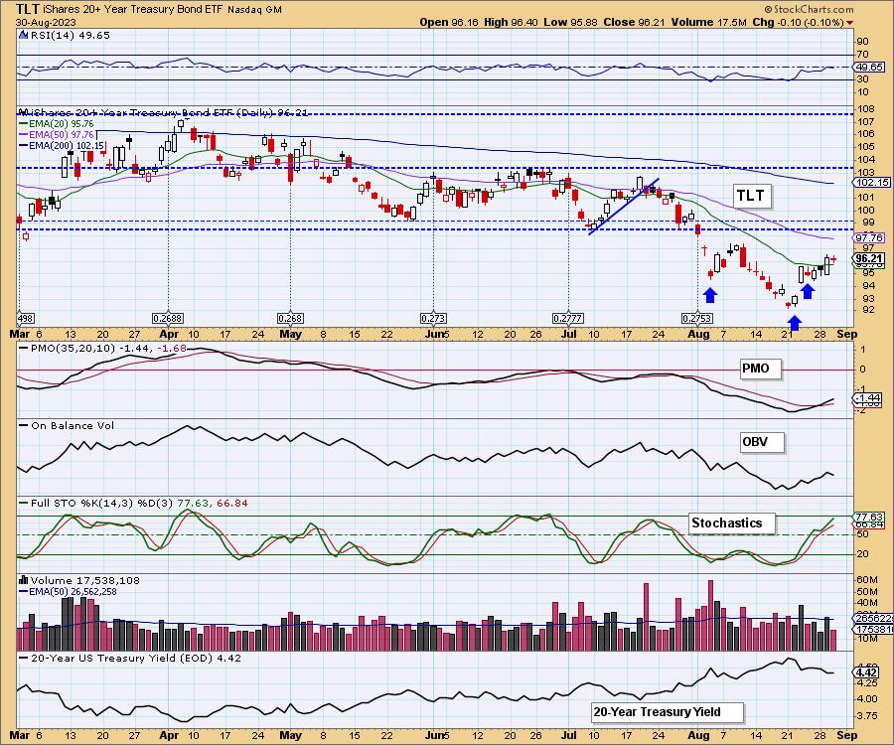Click the Close 96.21 value in header
The width and height of the screenshot is (894, 745).
point(635,22)
